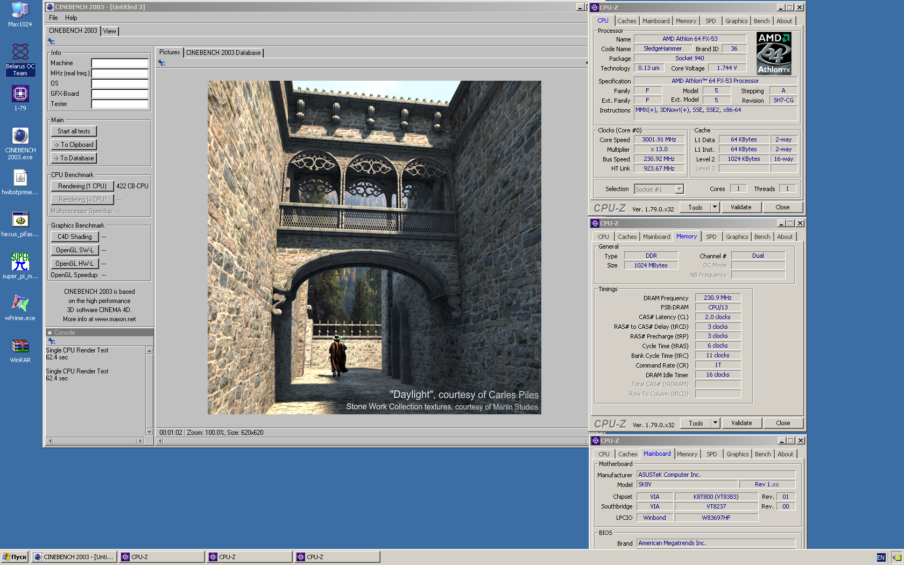Viewport: 904px width, 565px height.
Task: Open the Bench tab in the CPU-Z CPU window
Action: (761, 21)
